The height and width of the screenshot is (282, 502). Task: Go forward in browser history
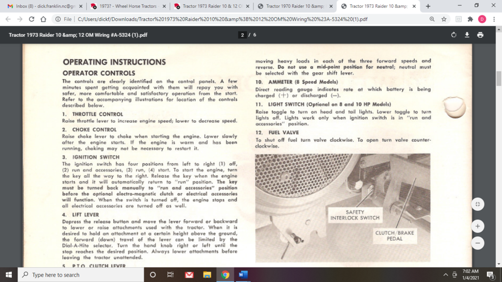tap(20, 19)
